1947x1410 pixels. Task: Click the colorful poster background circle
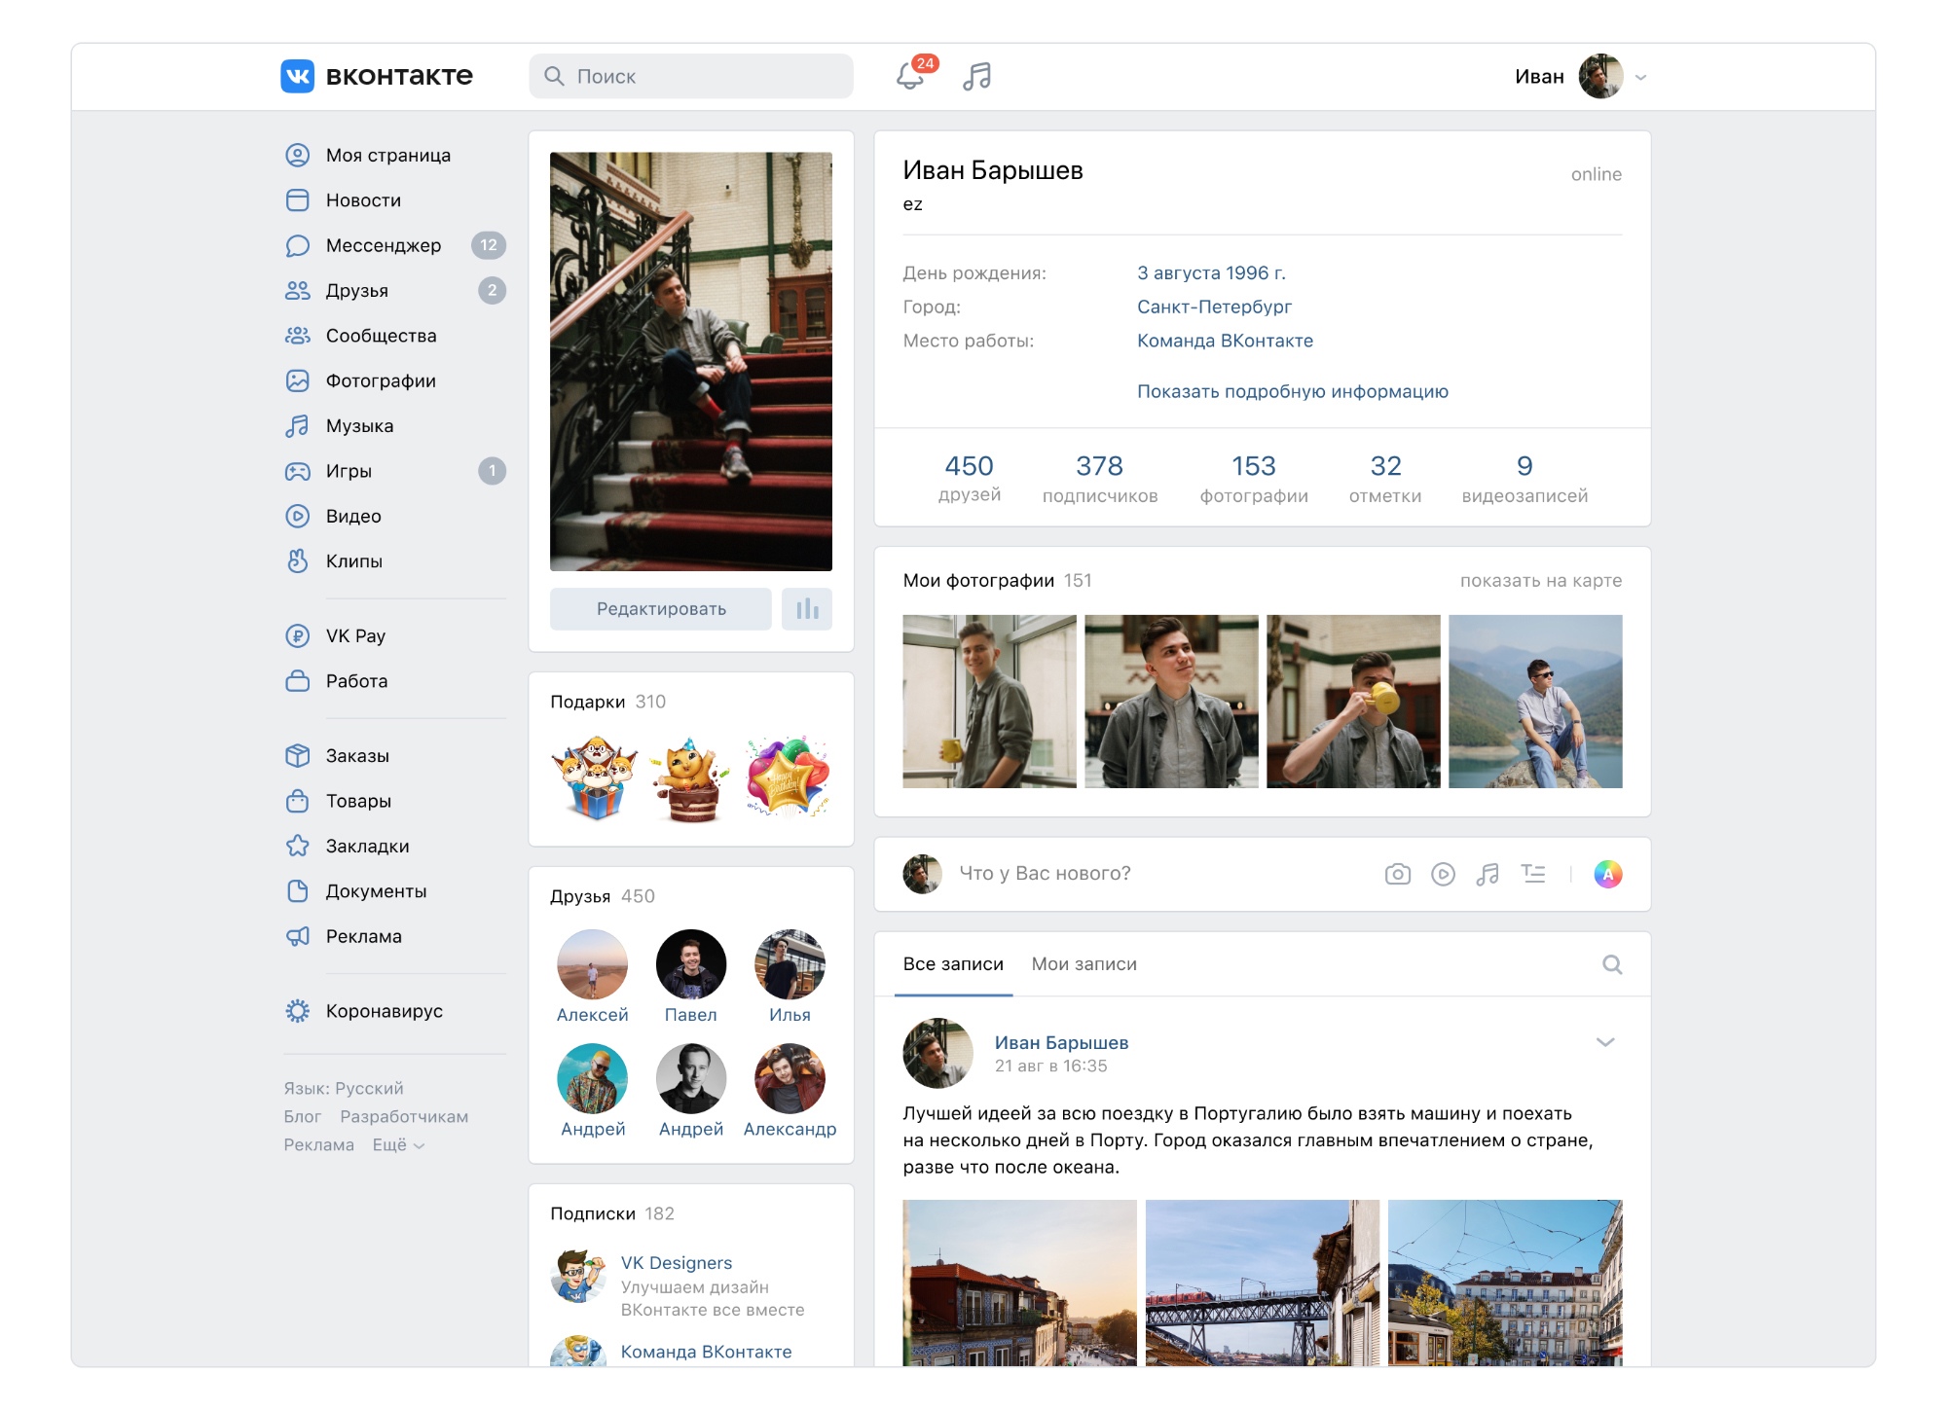(1607, 874)
